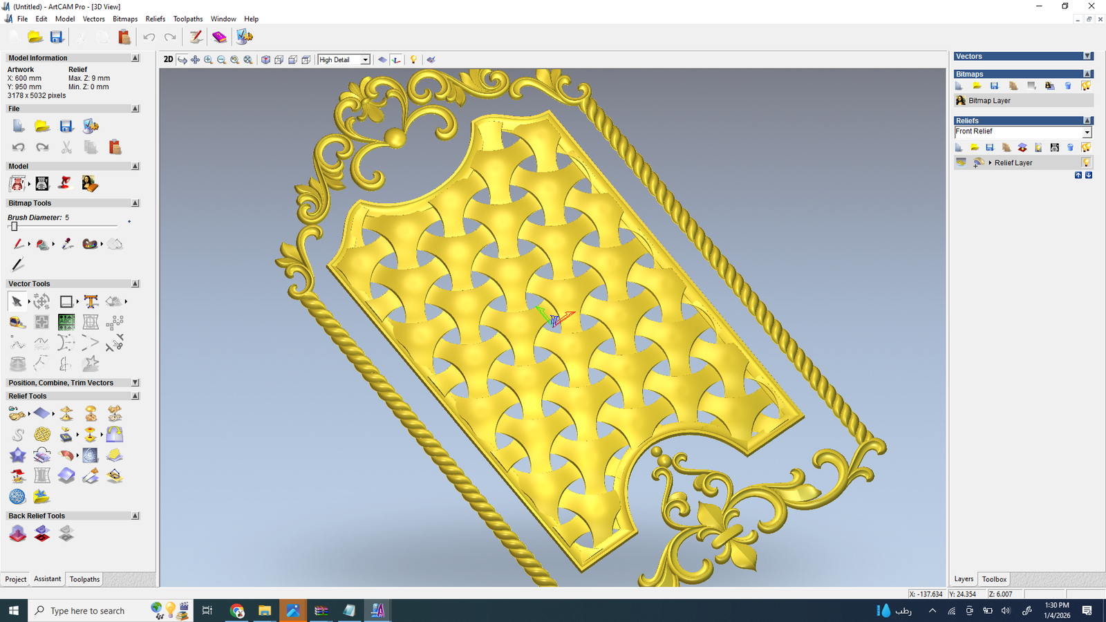Select the vector Select Tools arrow
This screenshot has width=1106, height=622.
pyautogui.click(x=17, y=301)
